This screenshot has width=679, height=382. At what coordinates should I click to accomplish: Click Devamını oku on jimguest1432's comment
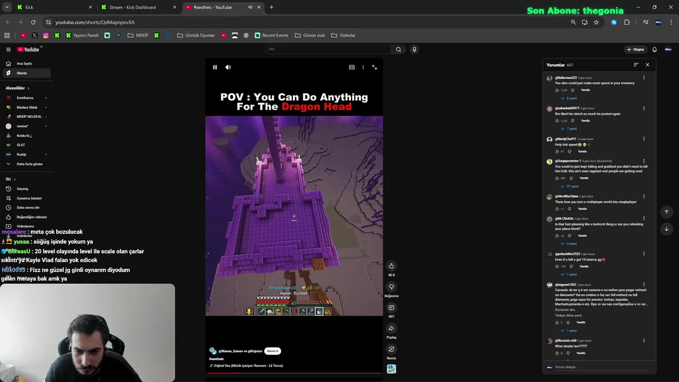[x=565, y=310]
